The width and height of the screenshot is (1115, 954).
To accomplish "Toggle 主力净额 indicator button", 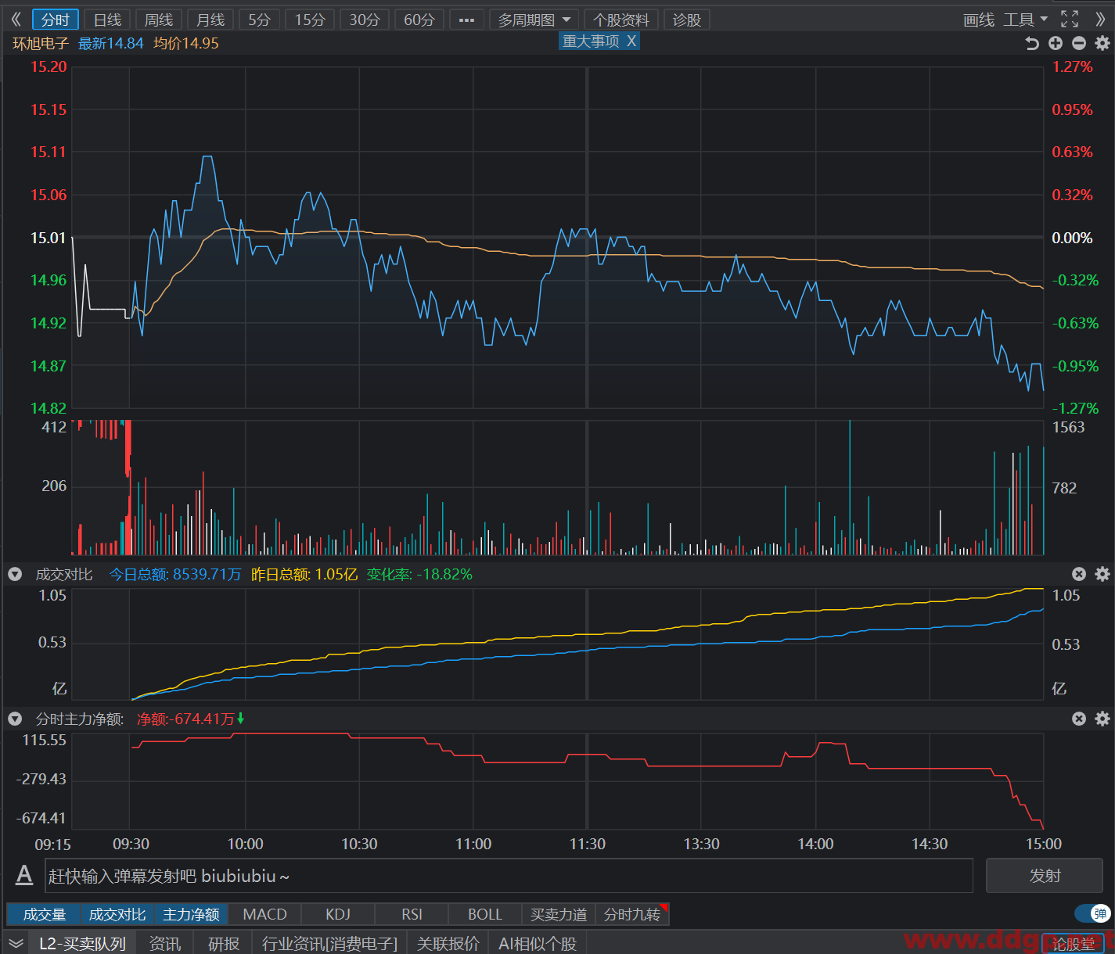I will pyautogui.click(x=191, y=914).
